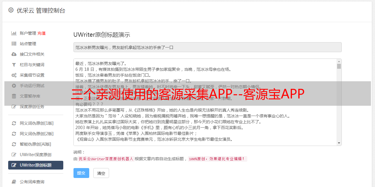The width and height of the screenshot is (375, 187).
Task: Click the refresh icon for 同义词伪原创[1版]
Action: (x=14, y=123)
